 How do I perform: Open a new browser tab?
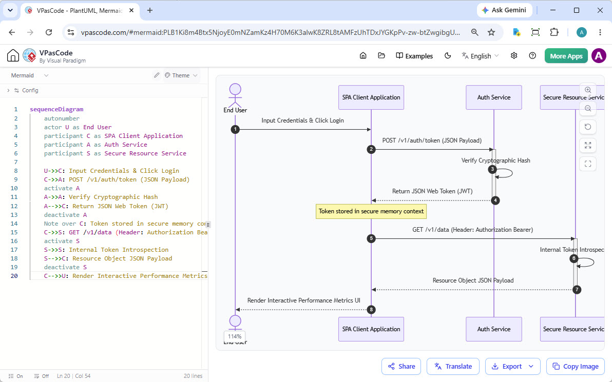[x=150, y=11]
